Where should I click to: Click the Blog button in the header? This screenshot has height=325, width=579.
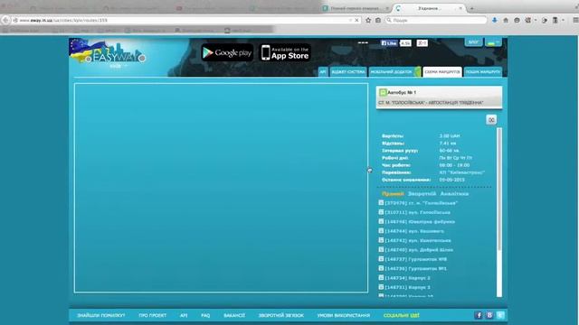(x=473, y=42)
